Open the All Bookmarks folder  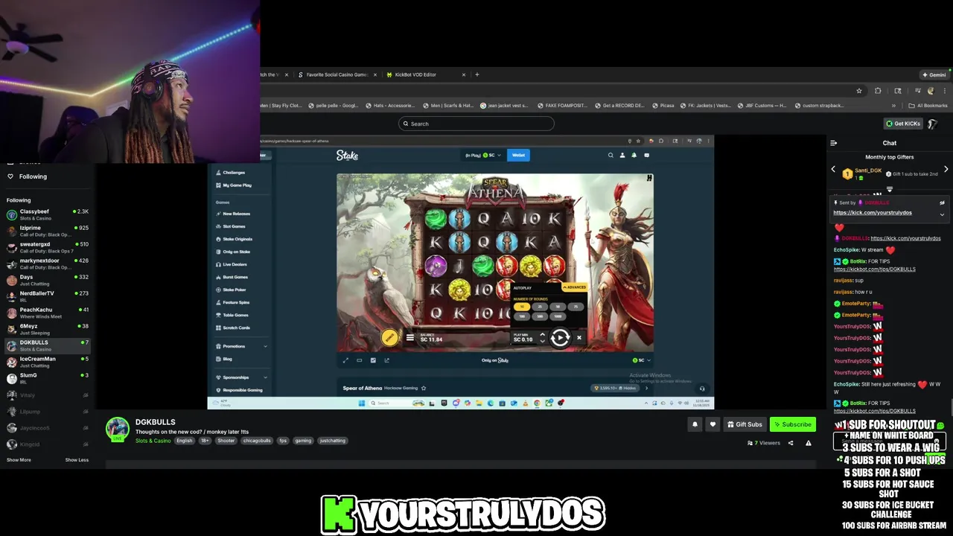click(x=928, y=106)
